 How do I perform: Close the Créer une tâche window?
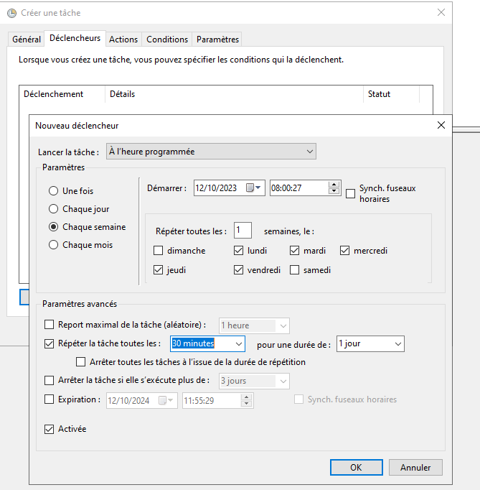coord(441,12)
